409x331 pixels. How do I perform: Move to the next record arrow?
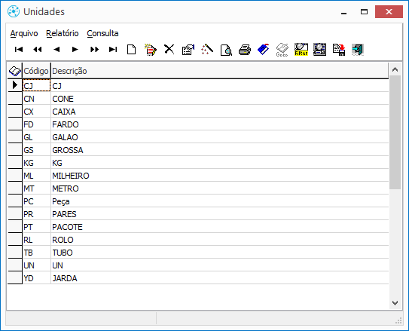pos(75,49)
